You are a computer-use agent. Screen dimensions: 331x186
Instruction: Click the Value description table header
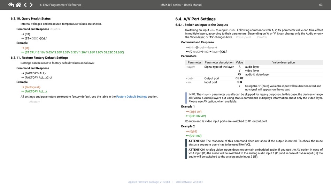pos(283,62)
